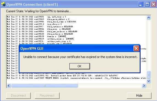Click the vertical scrollbar thumb
Screen dimensions: 157x101
tap(148, 75)
